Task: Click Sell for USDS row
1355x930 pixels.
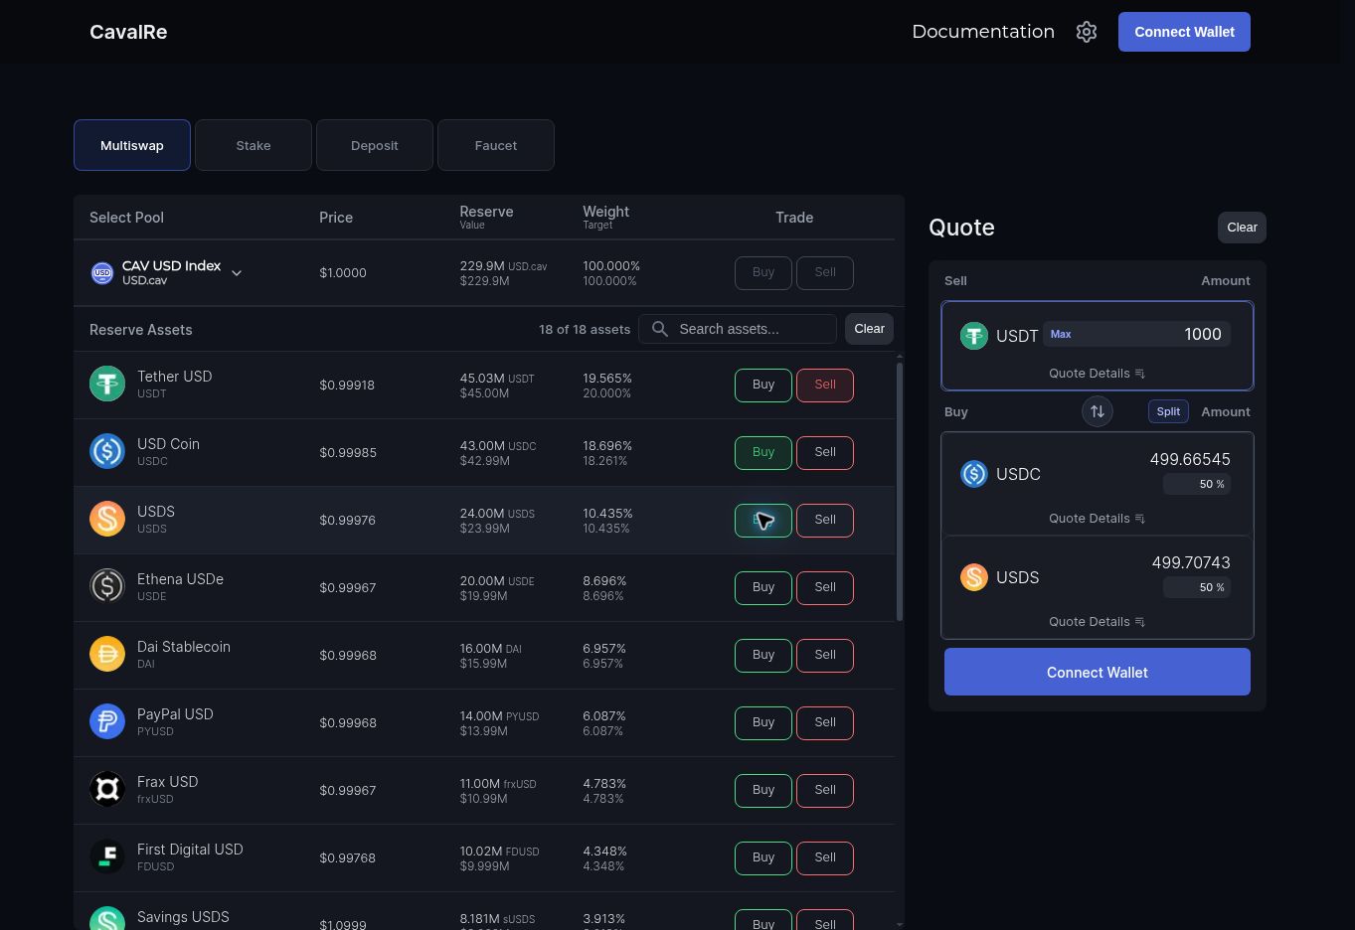Action: coord(825,520)
